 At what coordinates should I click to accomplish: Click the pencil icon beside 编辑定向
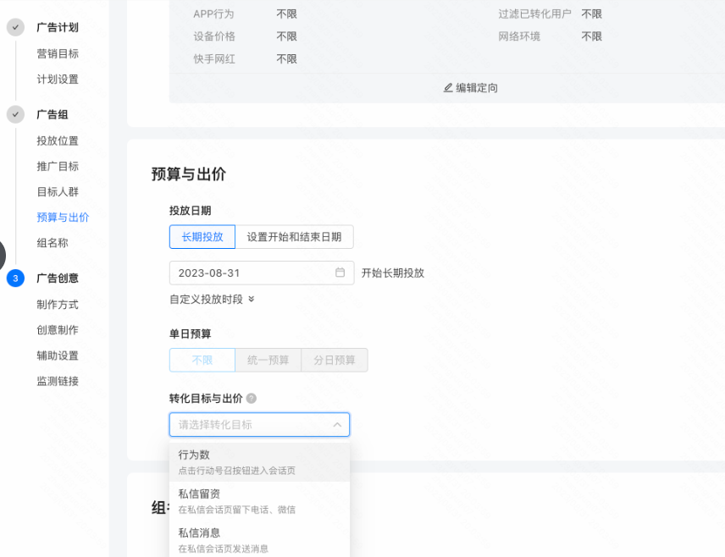pyautogui.click(x=447, y=88)
